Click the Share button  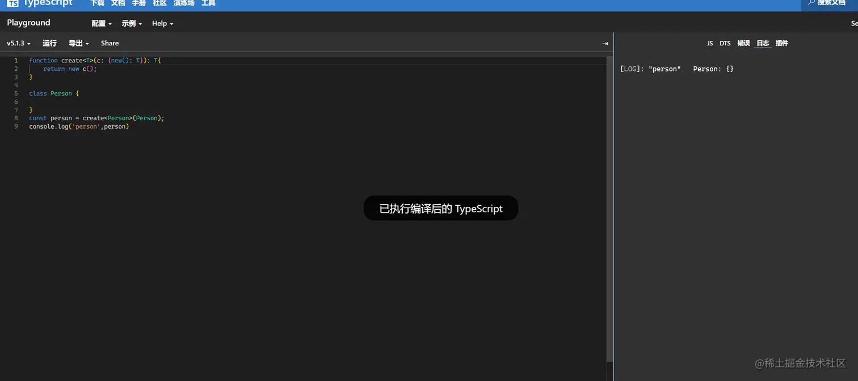110,43
